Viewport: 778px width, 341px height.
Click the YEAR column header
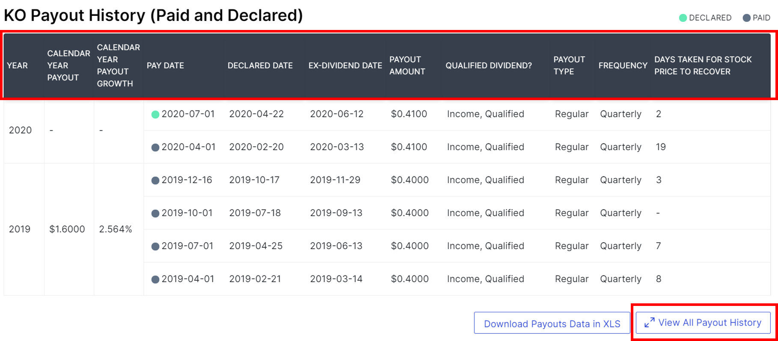click(x=18, y=65)
